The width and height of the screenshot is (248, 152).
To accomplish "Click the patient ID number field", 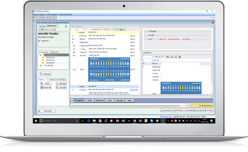I will [x=51, y=26].
